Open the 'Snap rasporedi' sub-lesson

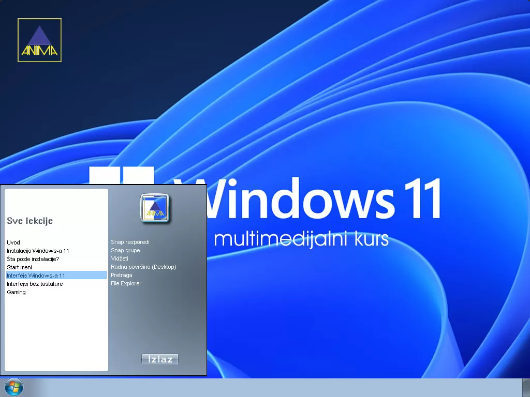(x=129, y=241)
